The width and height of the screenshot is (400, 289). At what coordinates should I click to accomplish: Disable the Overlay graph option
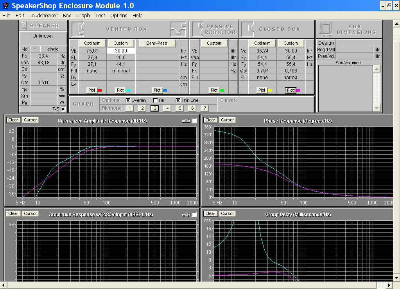coord(128,101)
